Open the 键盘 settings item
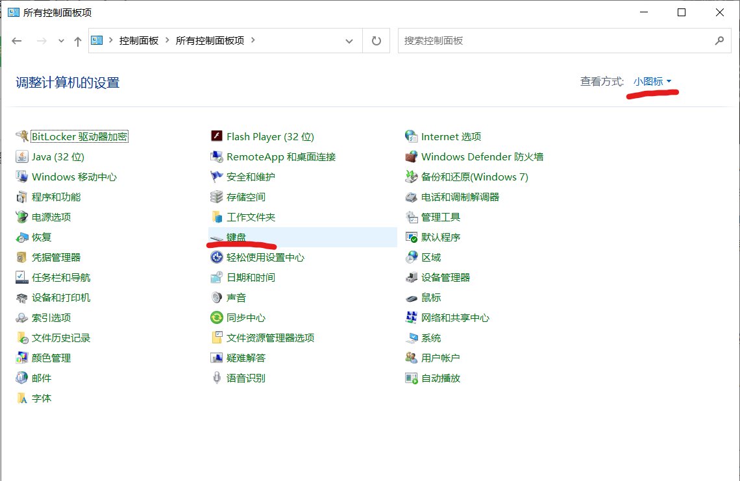Image resolution: width=740 pixels, height=481 pixels. tap(238, 237)
